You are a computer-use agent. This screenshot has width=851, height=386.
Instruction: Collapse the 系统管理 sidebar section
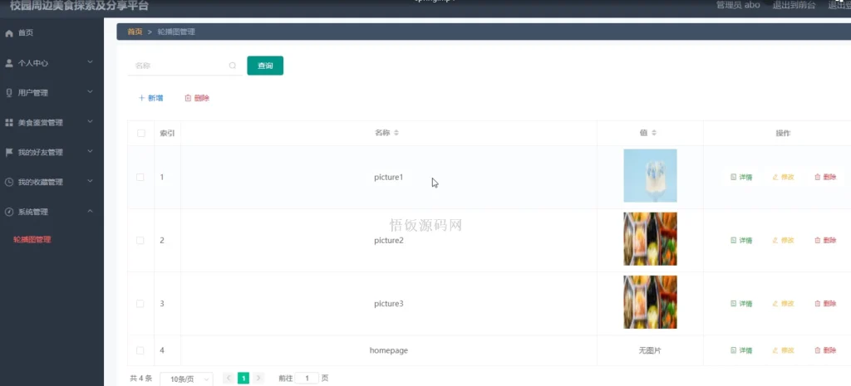tap(50, 212)
